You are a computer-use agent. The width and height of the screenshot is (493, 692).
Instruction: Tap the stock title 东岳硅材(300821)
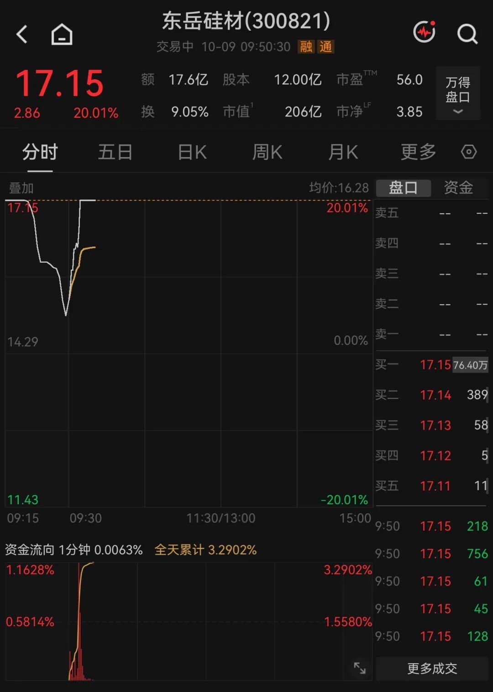[x=246, y=21]
